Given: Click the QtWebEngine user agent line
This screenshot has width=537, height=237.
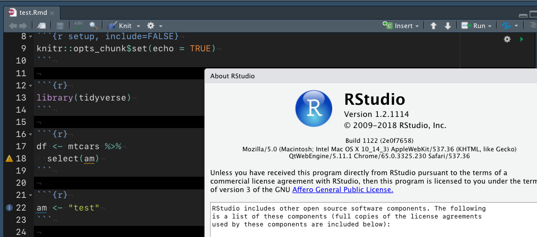Looking at the screenshot, I should (379, 156).
